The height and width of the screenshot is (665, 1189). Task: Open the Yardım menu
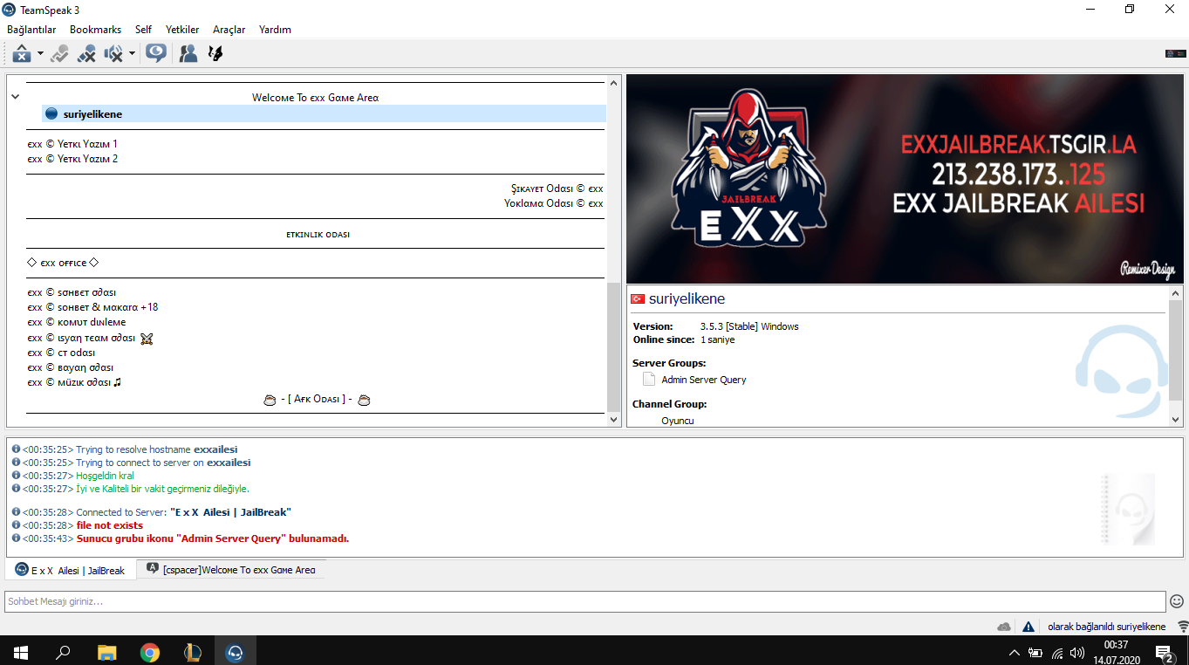click(x=275, y=30)
